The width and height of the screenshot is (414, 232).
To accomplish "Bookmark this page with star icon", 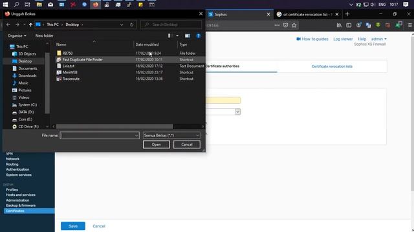I will tap(294, 25).
